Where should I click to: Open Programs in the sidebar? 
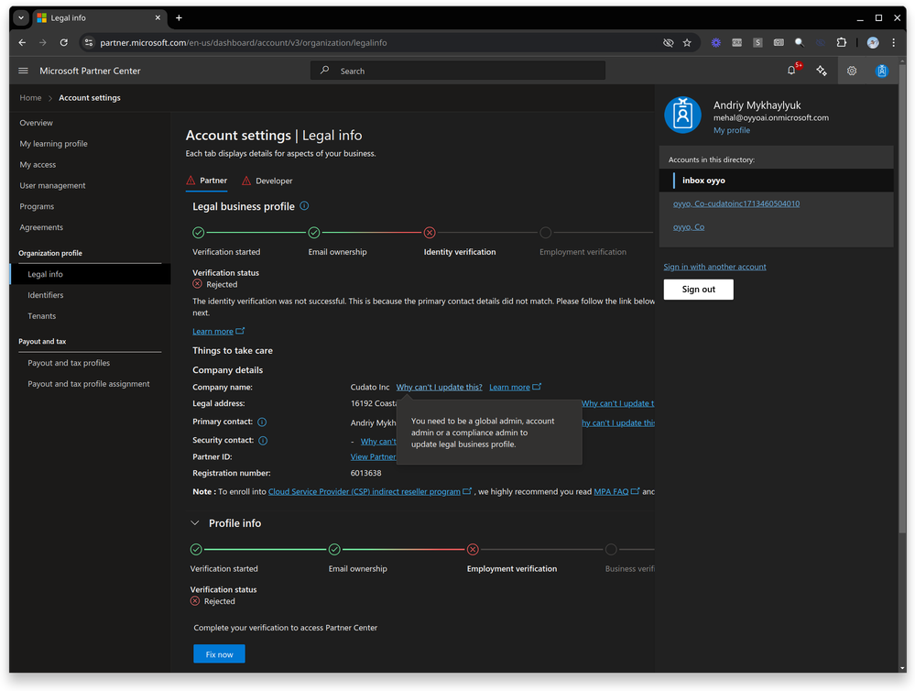(x=37, y=207)
